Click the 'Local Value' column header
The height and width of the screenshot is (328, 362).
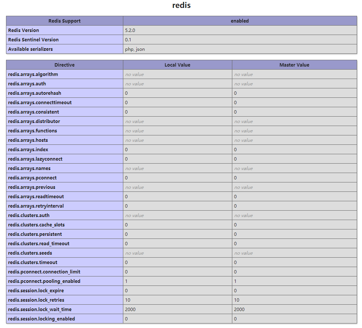click(x=177, y=65)
